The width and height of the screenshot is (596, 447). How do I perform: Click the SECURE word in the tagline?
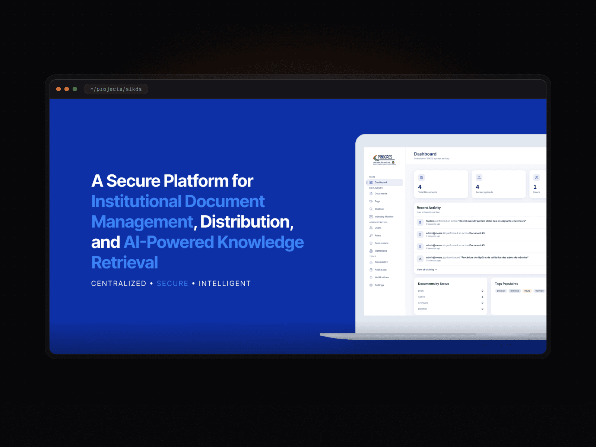point(172,283)
